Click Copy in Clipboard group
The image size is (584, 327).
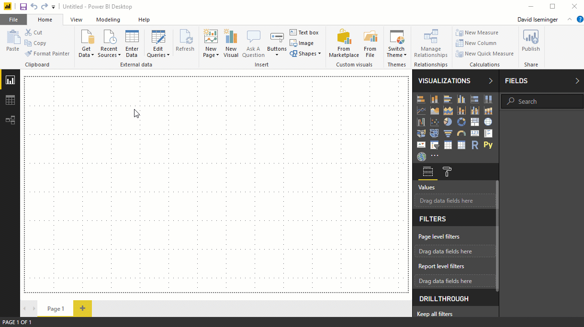click(x=35, y=43)
